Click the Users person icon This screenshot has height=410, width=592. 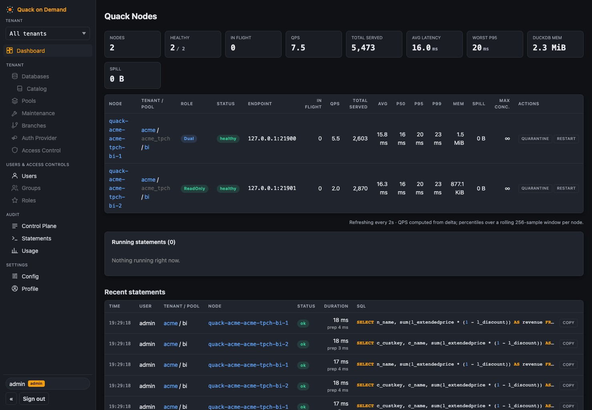[15, 176]
